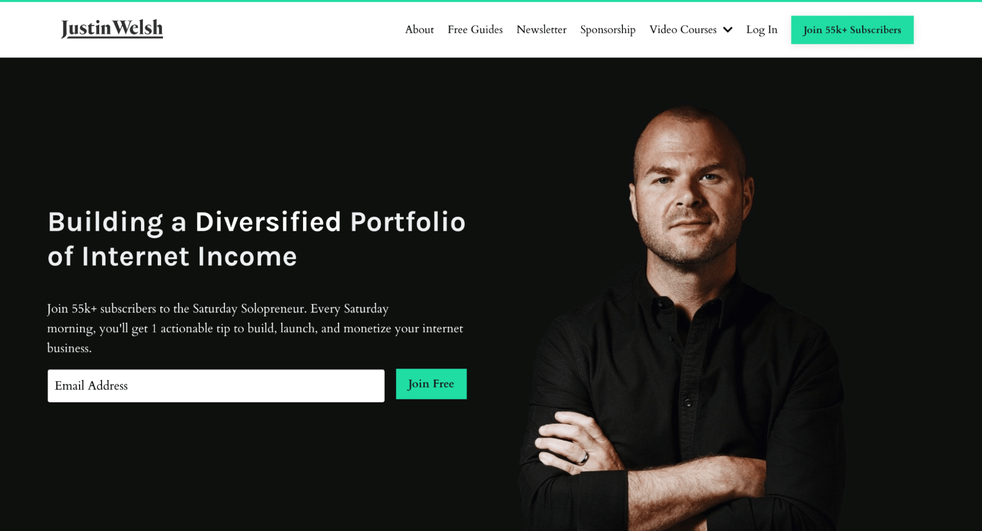The height and width of the screenshot is (531, 982).
Task: Click the Log In button
Action: pyautogui.click(x=761, y=29)
